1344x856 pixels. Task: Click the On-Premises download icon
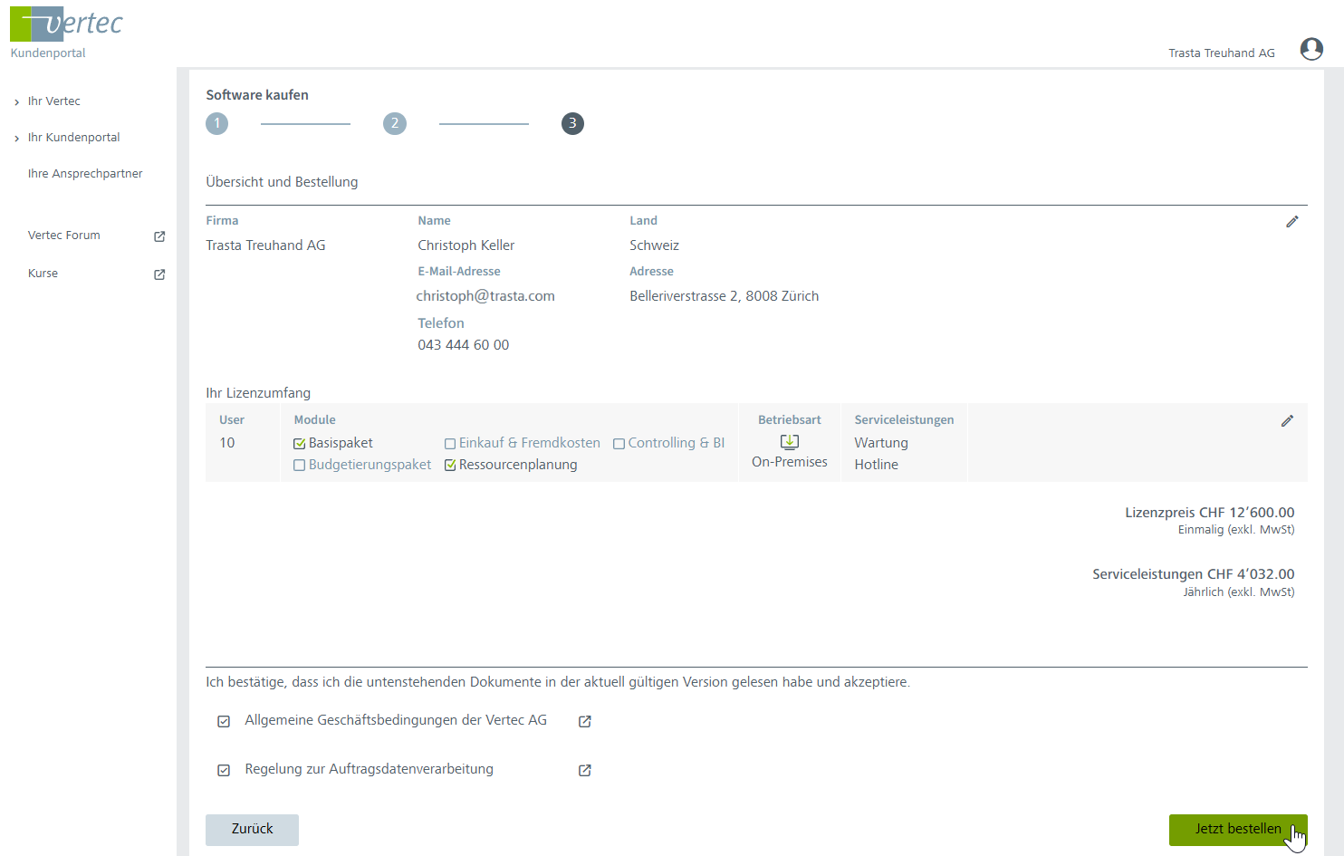point(789,442)
